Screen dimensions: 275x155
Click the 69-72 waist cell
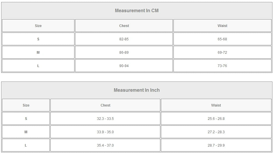pyautogui.click(x=222, y=53)
